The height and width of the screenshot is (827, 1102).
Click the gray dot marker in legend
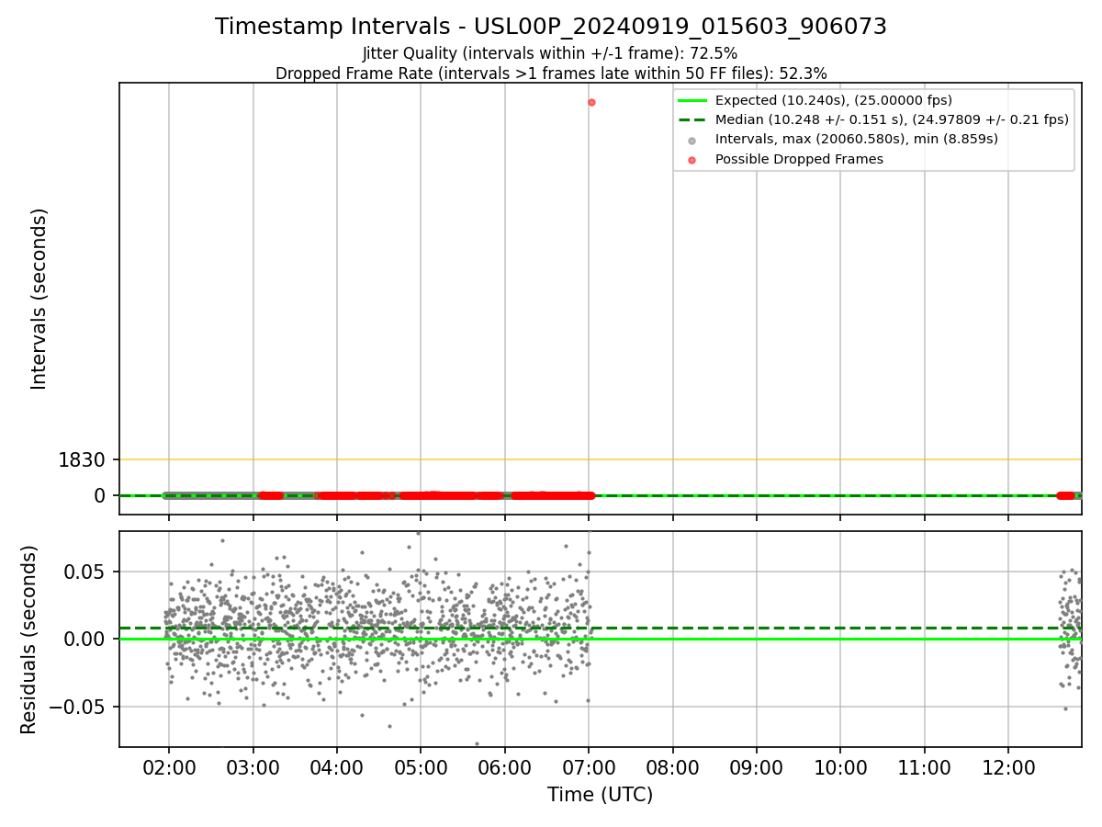pos(692,140)
